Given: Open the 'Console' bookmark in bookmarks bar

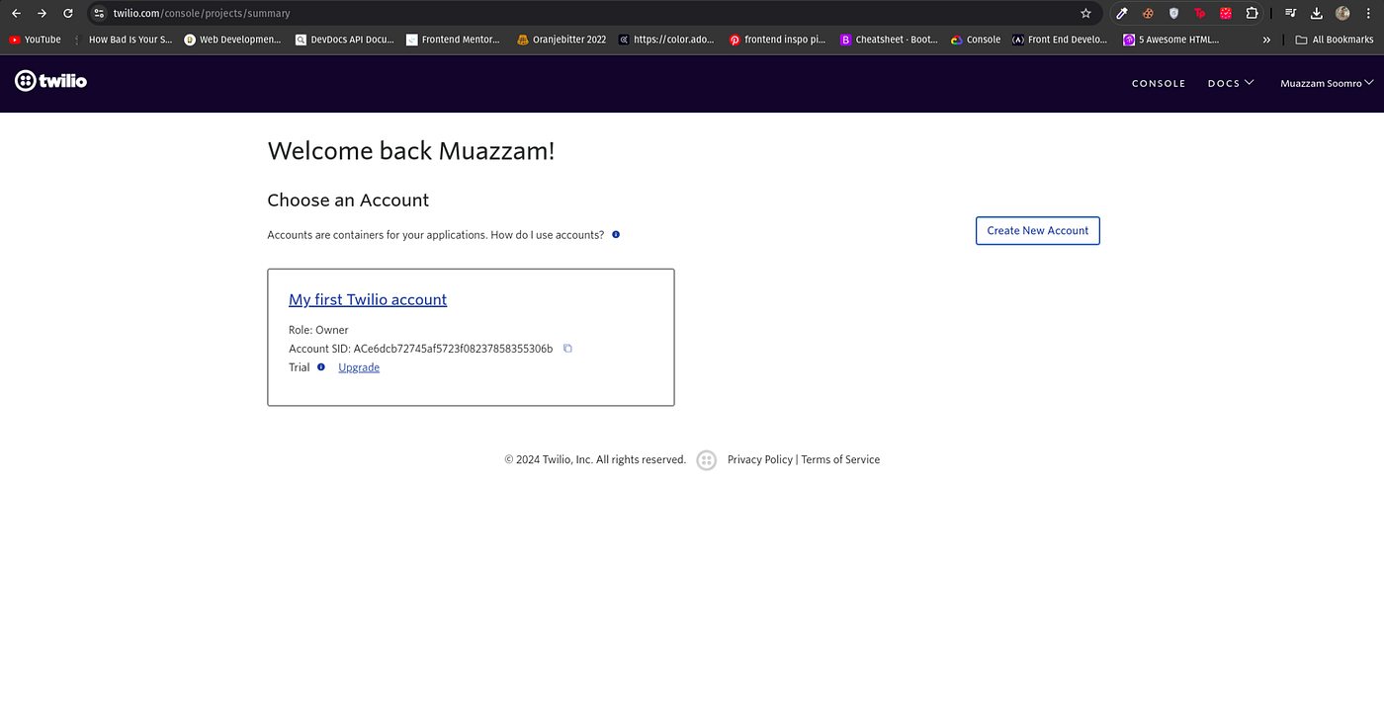Looking at the screenshot, I should [975, 40].
